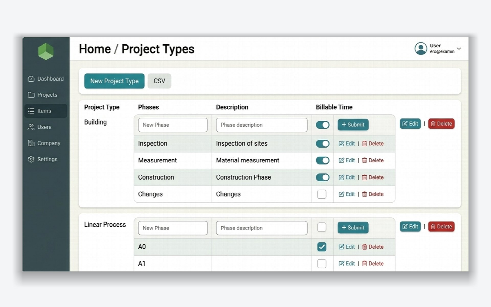Image resolution: width=491 pixels, height=307 pixels.
Task: Delete the Linear Process project type
Action: coord(441,227)
